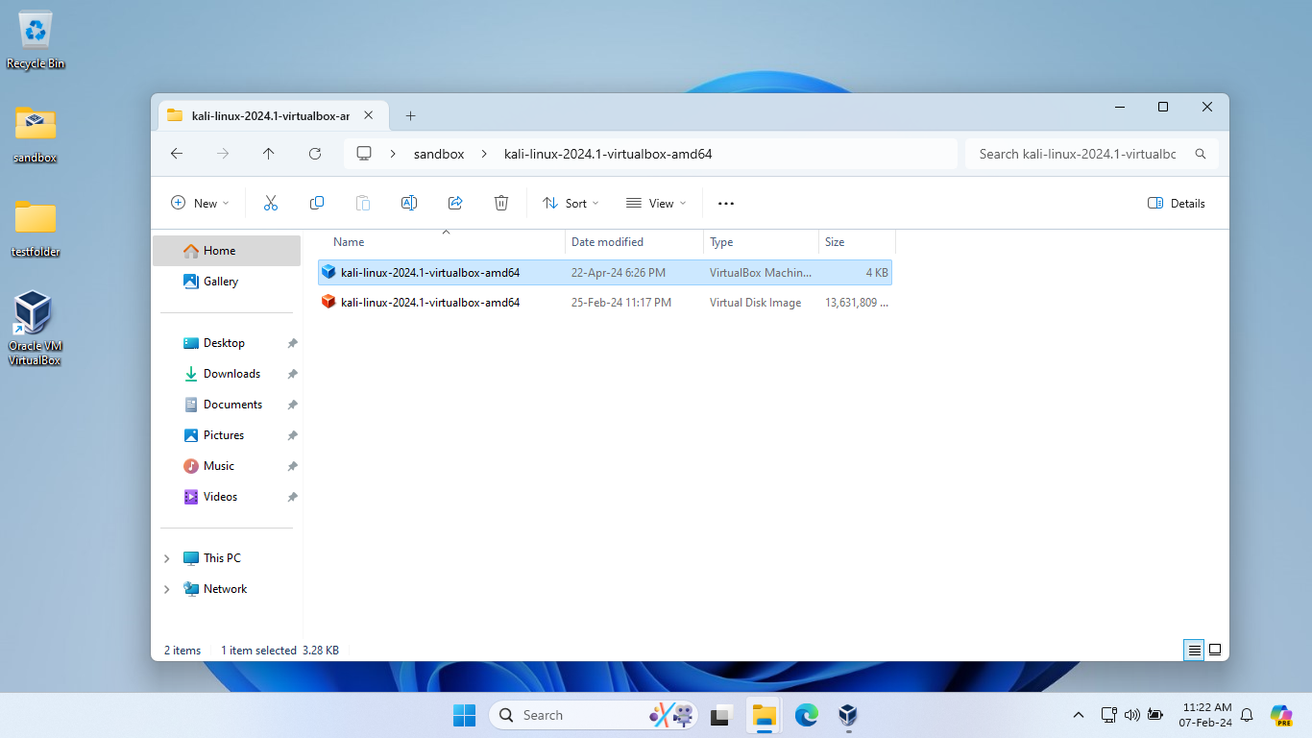Open the Windows Start menu
Image resolution: width=1312 pixels, height=738 pixels.
[464, 715]
